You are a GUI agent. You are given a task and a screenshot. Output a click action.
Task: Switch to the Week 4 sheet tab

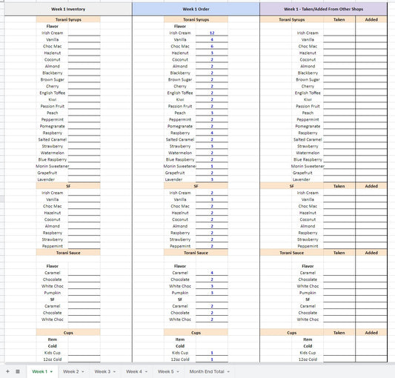tap(134, 371)
